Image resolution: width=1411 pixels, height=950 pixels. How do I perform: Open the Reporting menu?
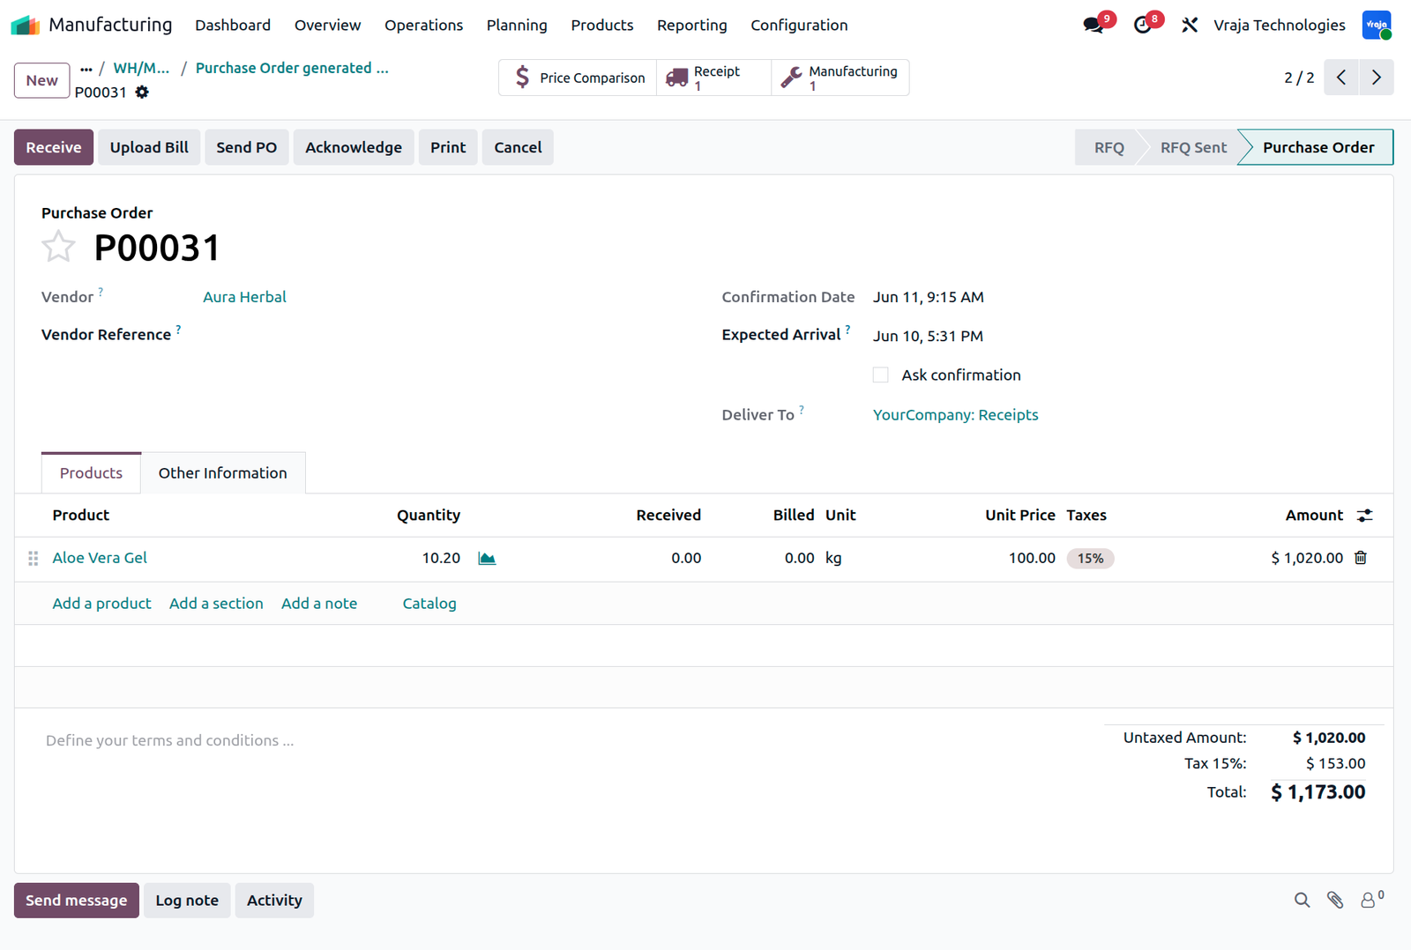click(691, 25)
